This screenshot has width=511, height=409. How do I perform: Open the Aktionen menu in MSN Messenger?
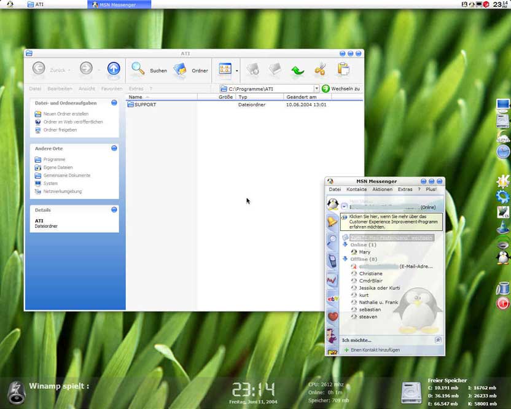(382, 189)
